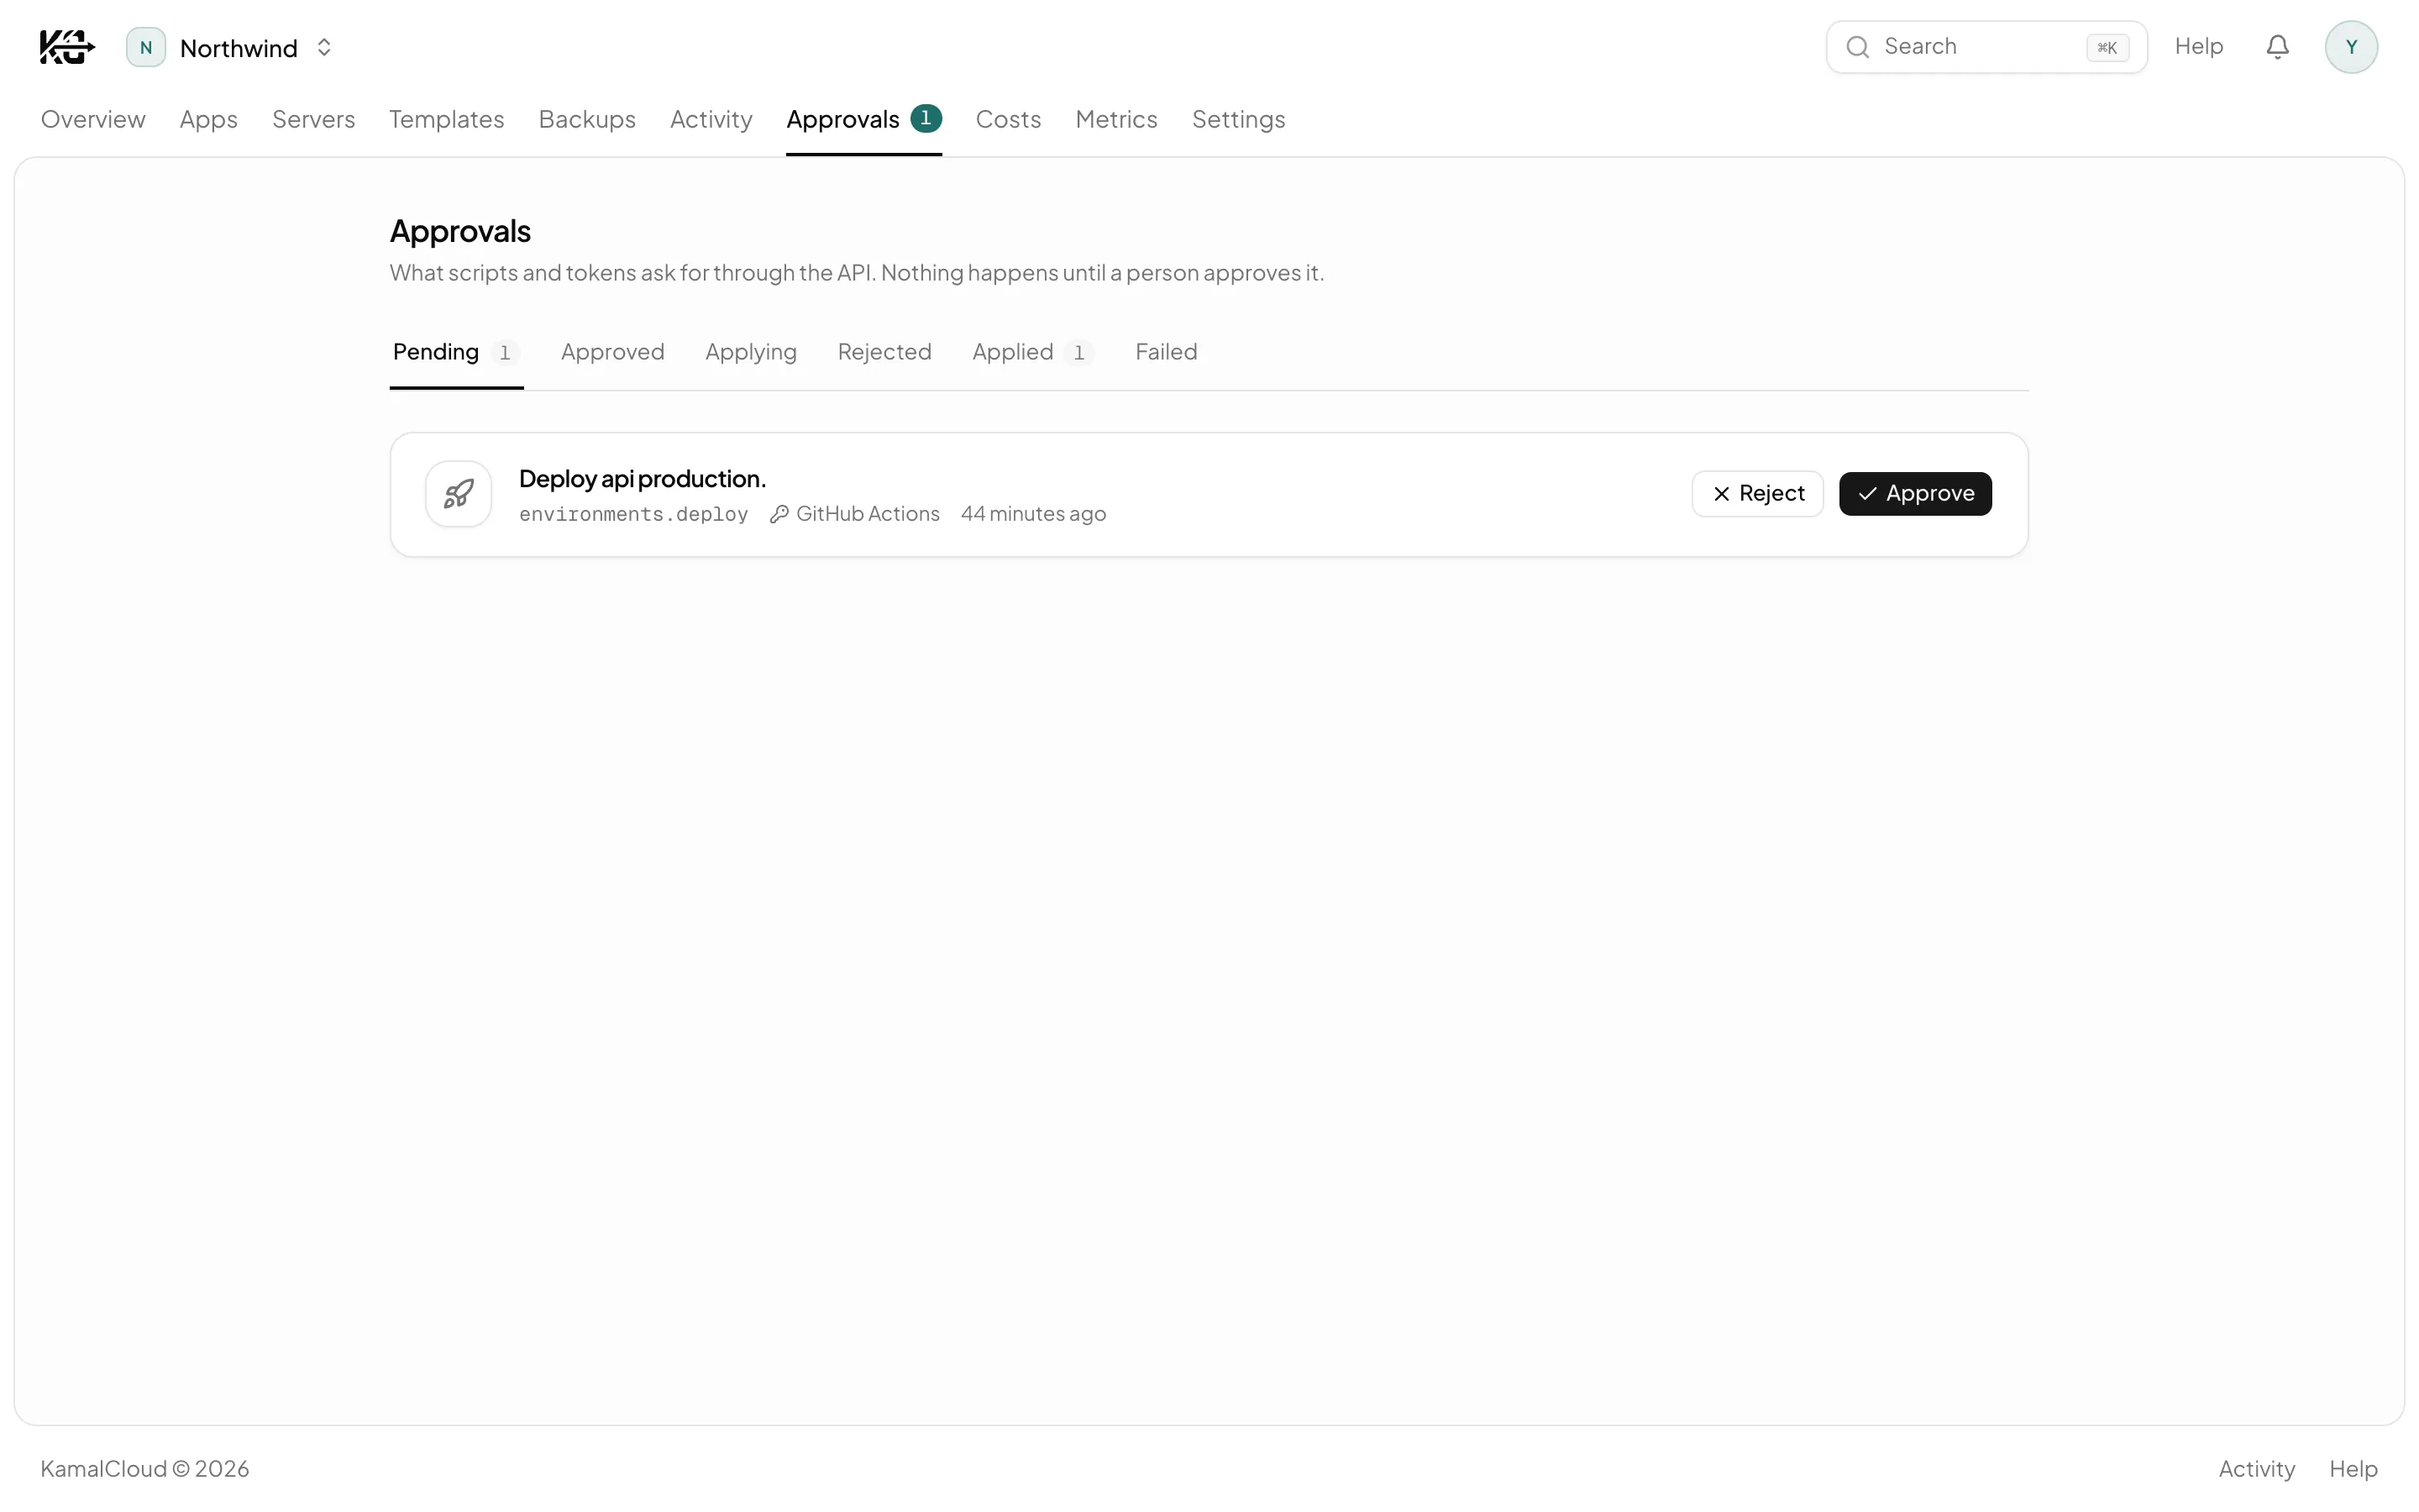Open the Y user avatar menu
The height and width of the screenshot is (1512, 2419).
point(2351,47)
